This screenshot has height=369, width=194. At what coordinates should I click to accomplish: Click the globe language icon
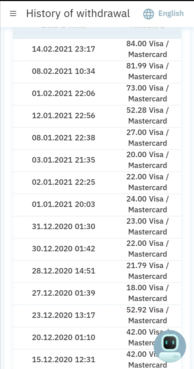pyautogui.click(x=148, y=14)
